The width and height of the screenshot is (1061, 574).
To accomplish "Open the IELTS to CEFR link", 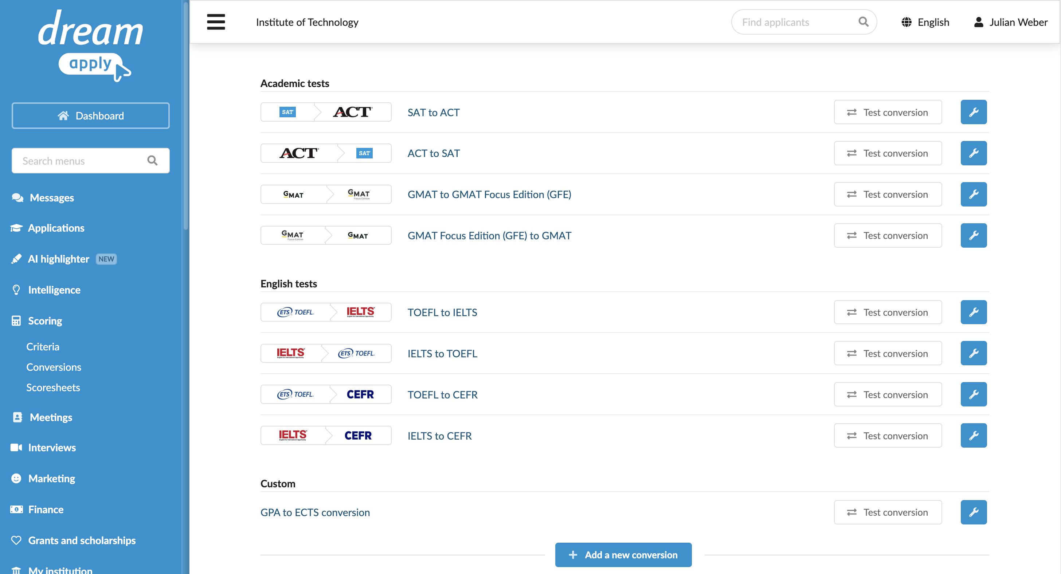I will 439,436.
